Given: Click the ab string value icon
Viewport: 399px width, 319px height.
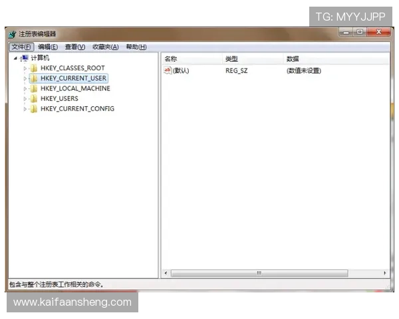Looking at the screenshot, I should [x=168, y=70].
